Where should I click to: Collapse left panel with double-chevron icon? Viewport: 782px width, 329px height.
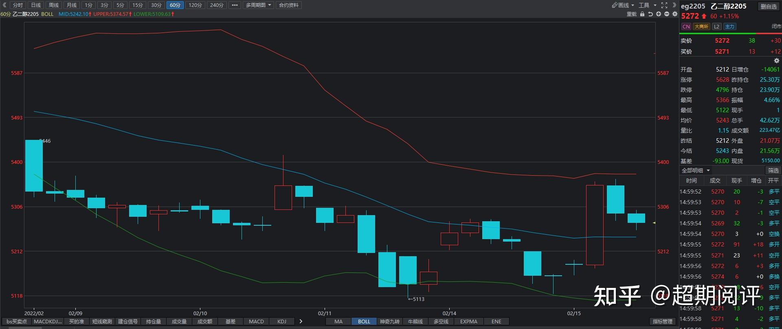[4, 5]
